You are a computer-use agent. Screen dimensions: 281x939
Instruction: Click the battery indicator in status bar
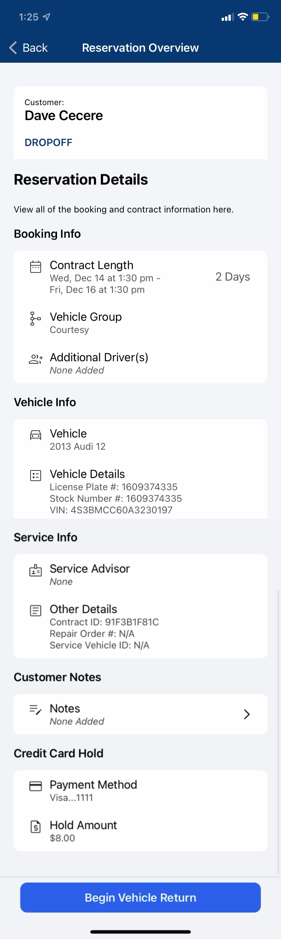pyautogui.click(x=260, y=17)
